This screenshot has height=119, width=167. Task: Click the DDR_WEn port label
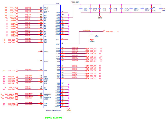pyautogui.click(x=11, y=82)
